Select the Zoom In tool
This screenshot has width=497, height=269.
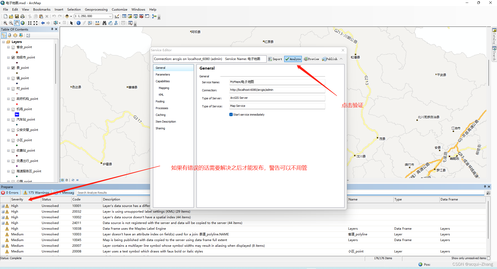point(5,23)
